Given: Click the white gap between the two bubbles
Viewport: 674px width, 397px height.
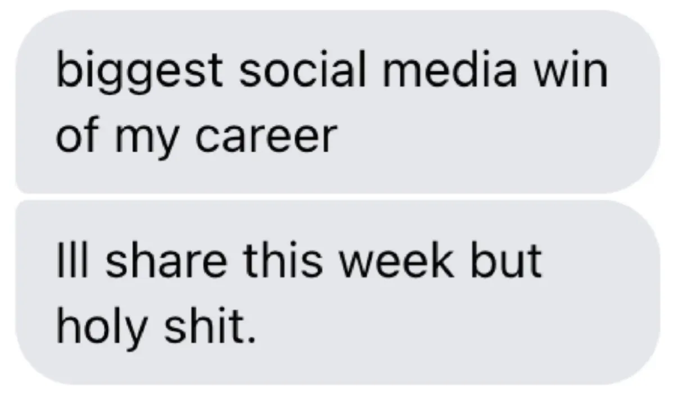Looking at the screenshot, I should (x=337, y=197).
